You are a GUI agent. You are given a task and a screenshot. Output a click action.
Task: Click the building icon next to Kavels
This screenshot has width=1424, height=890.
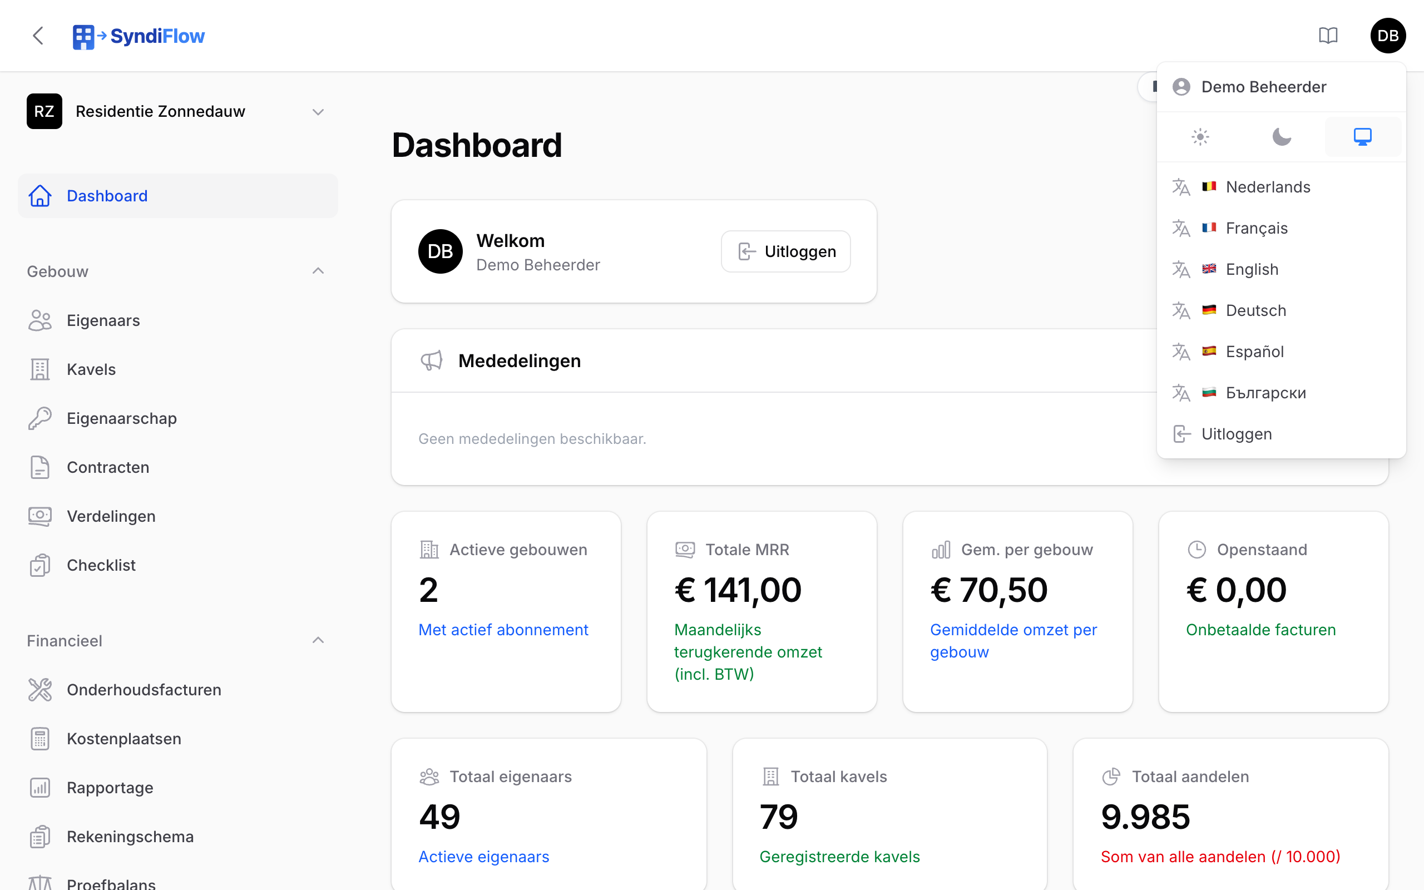(40, 370)
